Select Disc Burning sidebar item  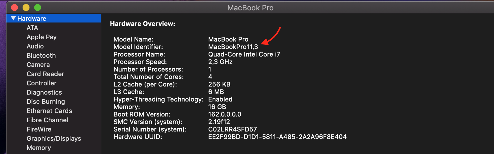[x=46, y=102]
